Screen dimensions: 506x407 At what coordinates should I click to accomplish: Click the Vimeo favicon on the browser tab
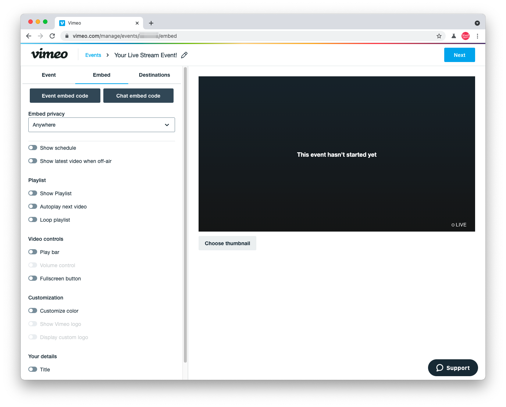pyautogui.click(x=62, y=23)
